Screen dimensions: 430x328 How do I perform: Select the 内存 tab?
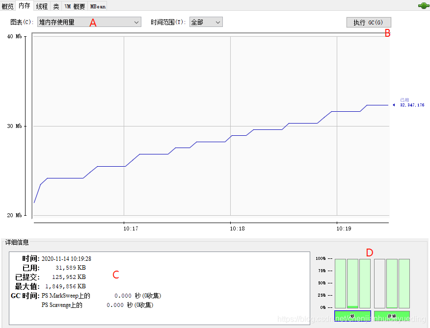(25, 5)
